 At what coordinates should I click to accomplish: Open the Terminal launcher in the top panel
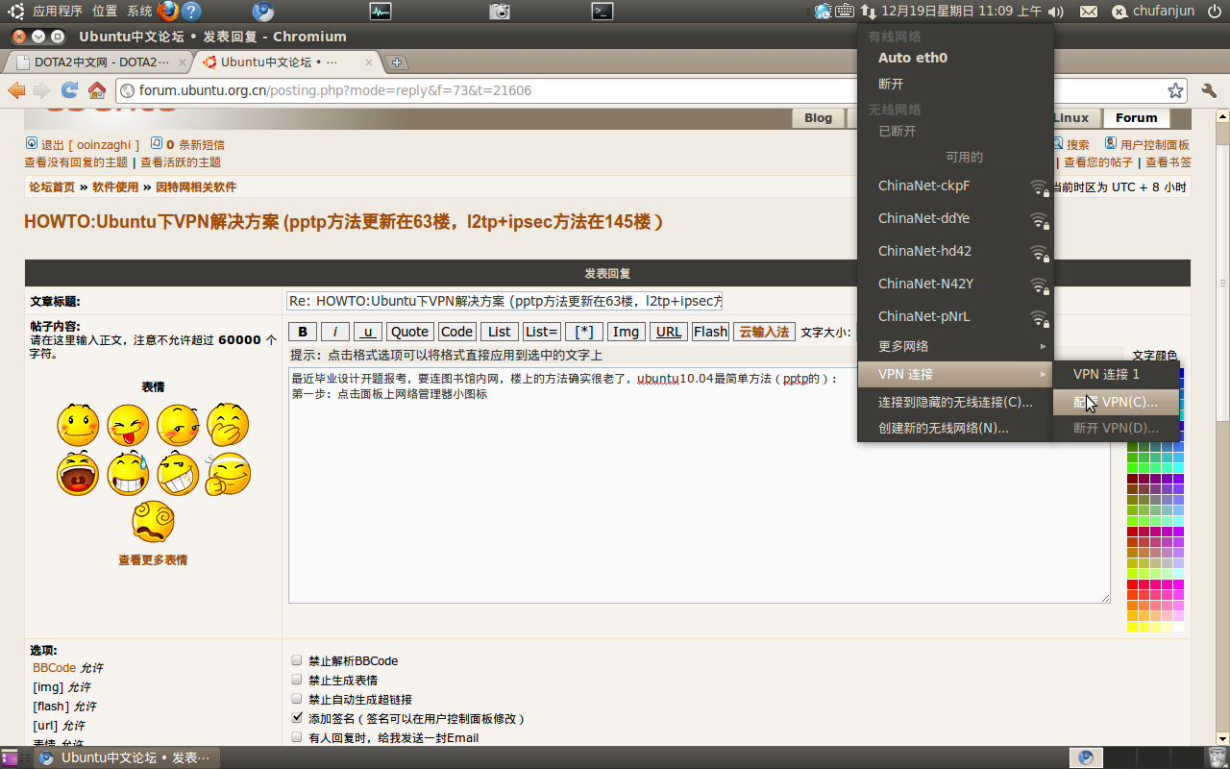pos(602,11)
